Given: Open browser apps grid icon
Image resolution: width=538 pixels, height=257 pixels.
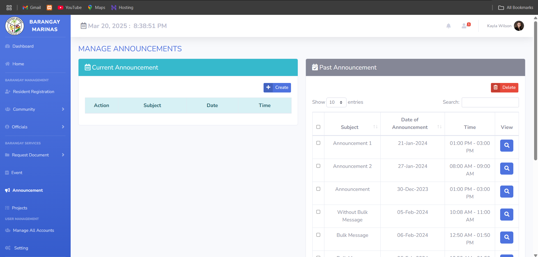Looking at the screenshot, I should point(9,8).
